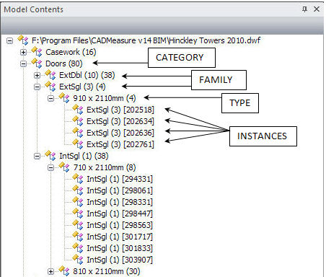Click the 810 x 2110mm (30) node icon
Image resolution: width=326 pixels, height=277 pixels.
64,271
